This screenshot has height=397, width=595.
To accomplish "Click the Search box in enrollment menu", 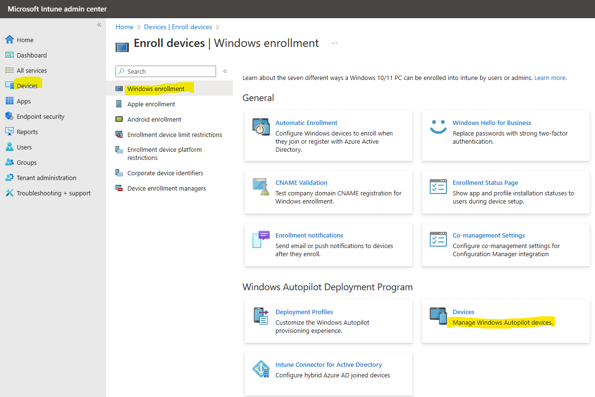I will pos(166,71).
